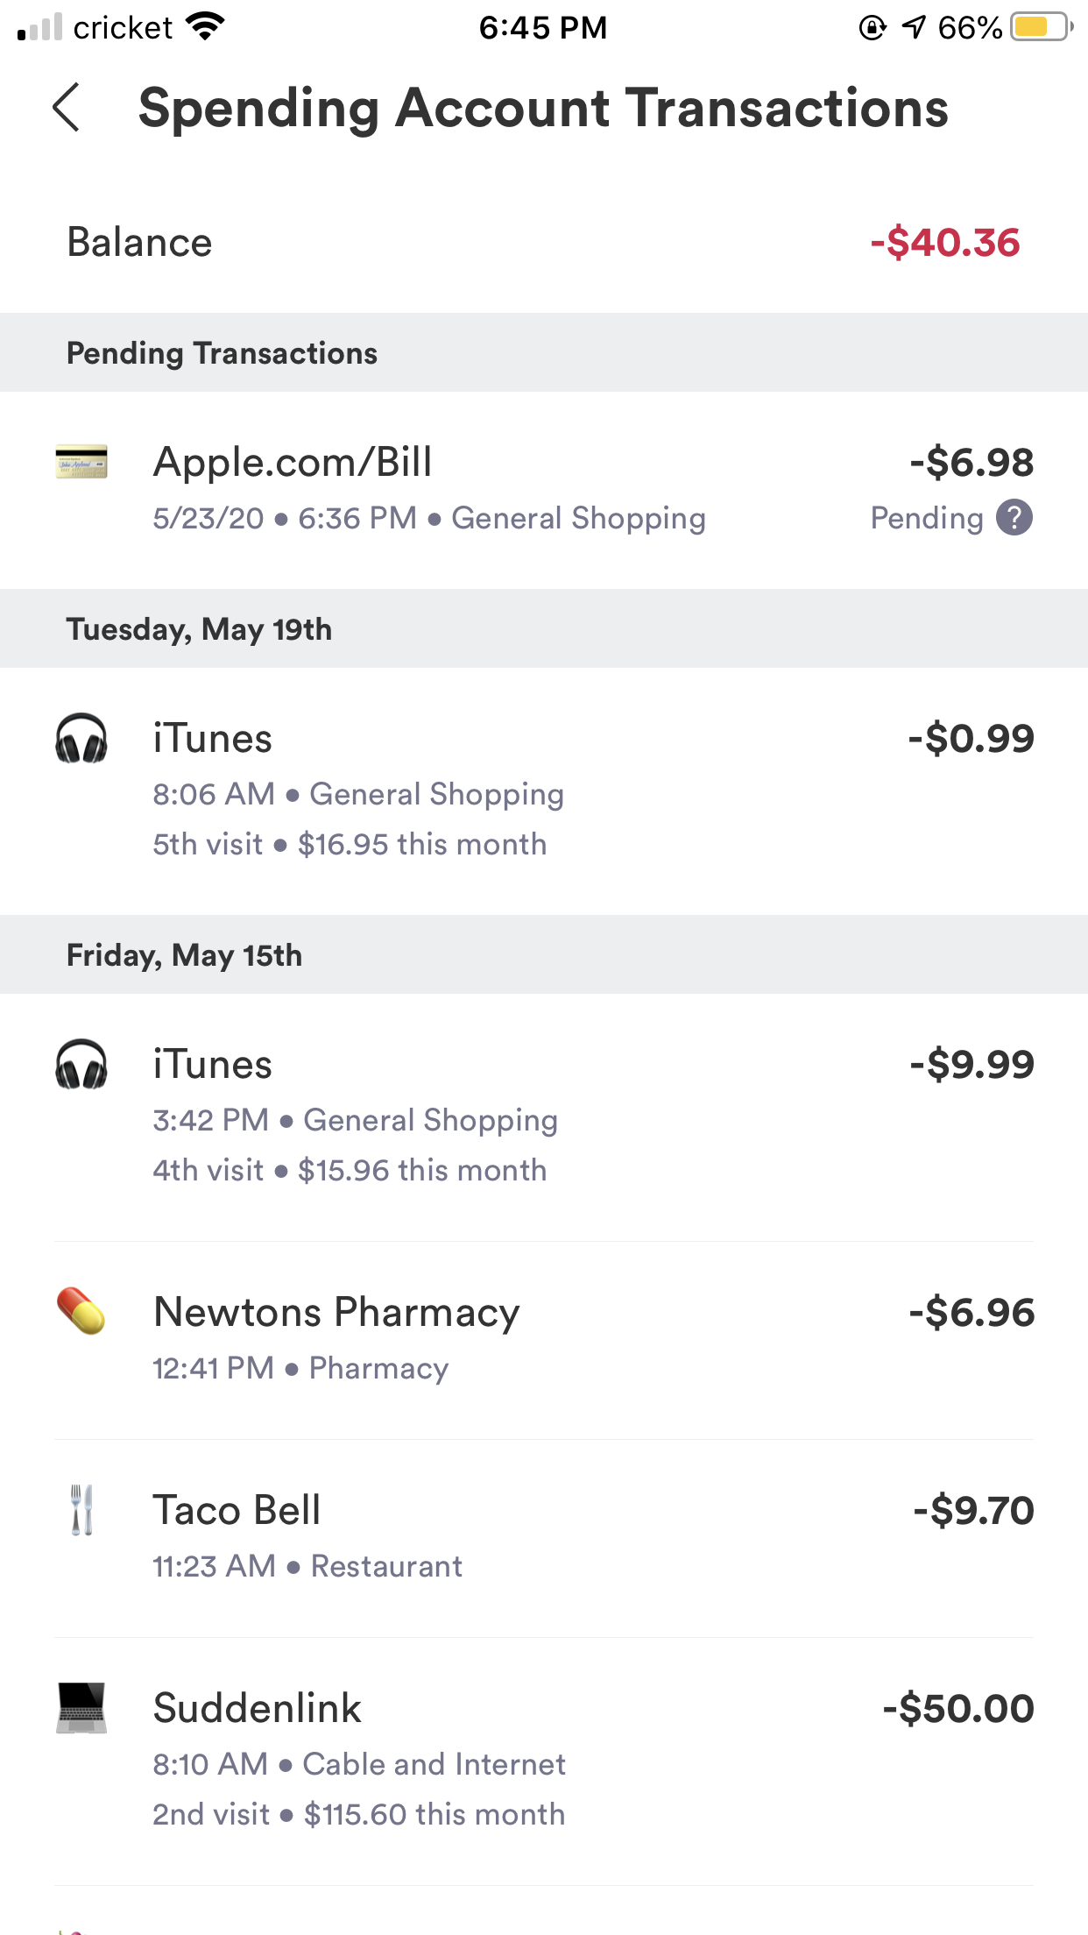Viewport: 1088px width, 1935px height.
Task: Tap the -$6.98 Apple.com/Bill amount
Action: coord(971,463)
